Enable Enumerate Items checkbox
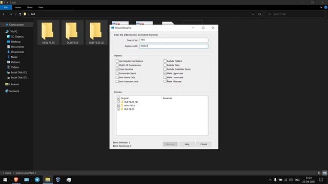Image resolution: width=328 pixels, height=184 pixels. click(117, 73)
